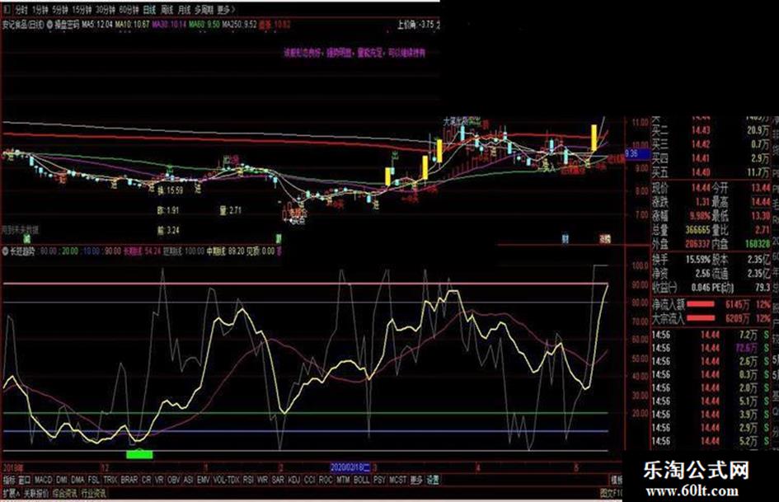This screenshot has height=502, width=779.
Task: Click the green signal bar on bottom axis
Action: [139, 454]
